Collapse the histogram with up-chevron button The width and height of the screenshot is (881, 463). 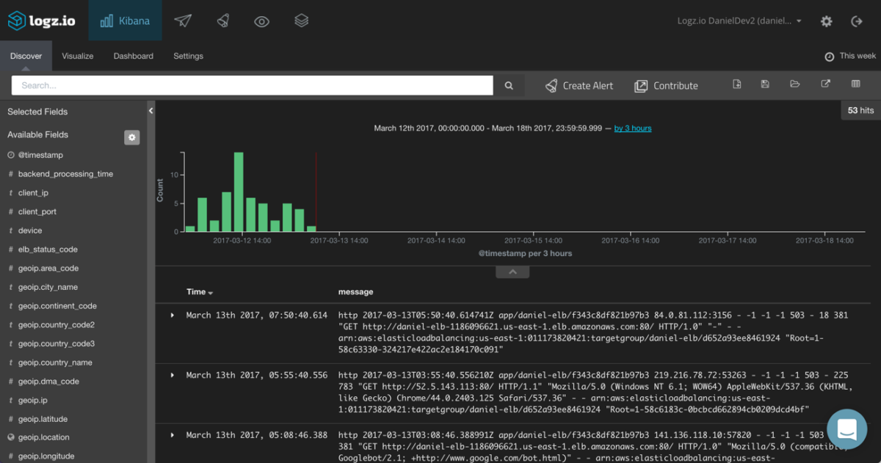click(x=512, y=272)
